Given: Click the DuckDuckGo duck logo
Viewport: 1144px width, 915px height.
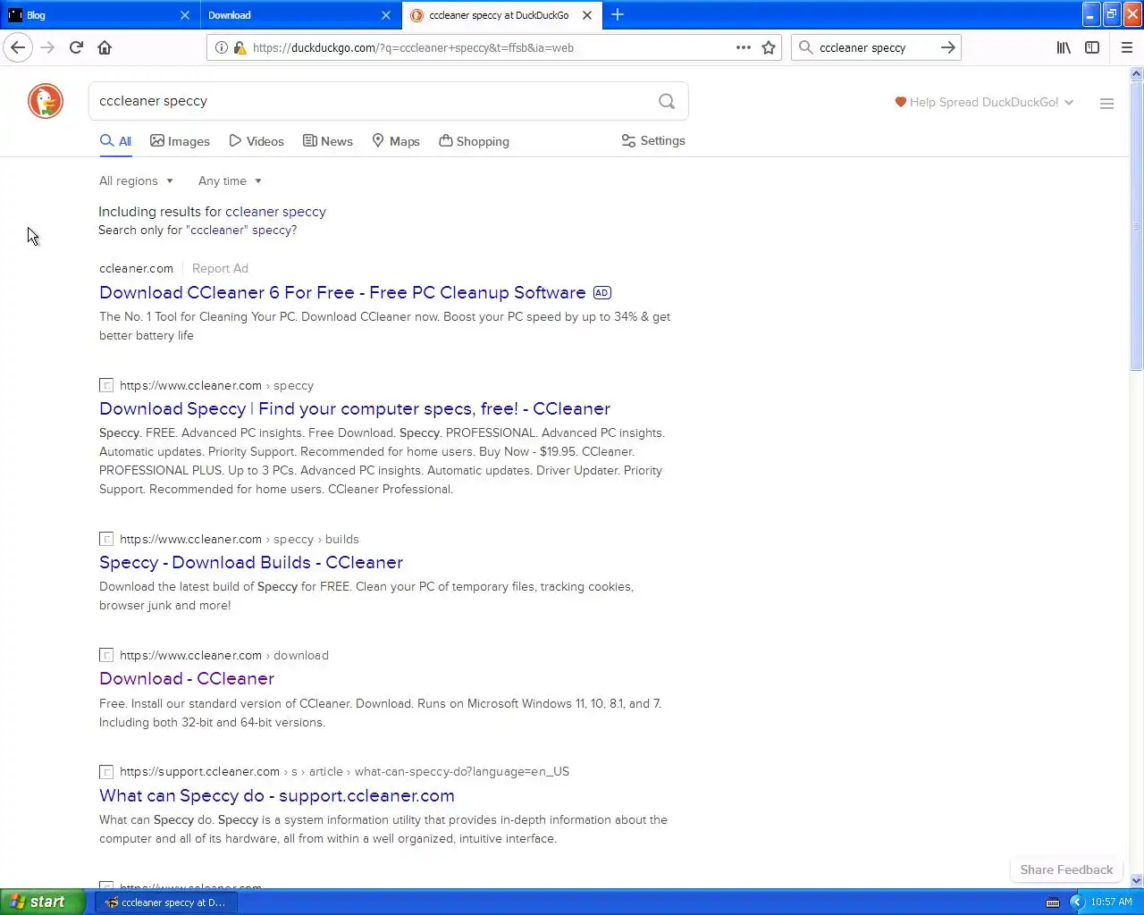Looking at the screenshot, I should (x=46, y=101).
